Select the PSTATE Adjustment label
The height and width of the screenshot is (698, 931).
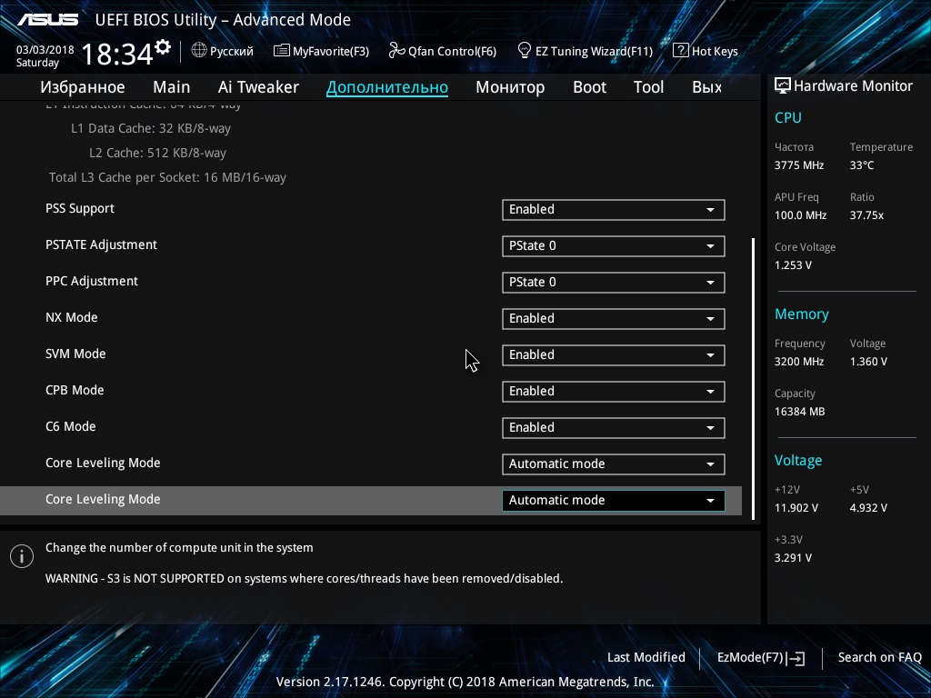(x=101, y=244)
